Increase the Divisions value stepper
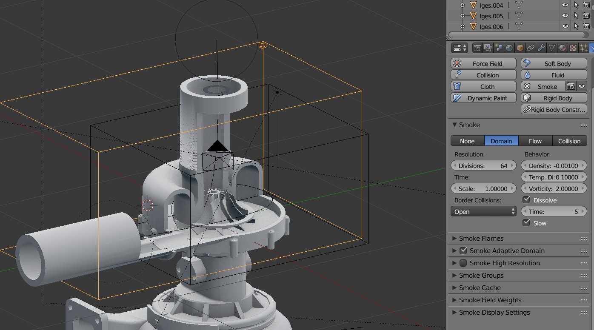 [x=513, y=165]
